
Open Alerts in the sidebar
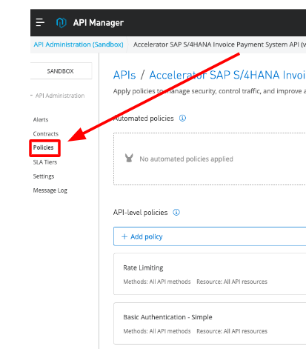[41, 120]
